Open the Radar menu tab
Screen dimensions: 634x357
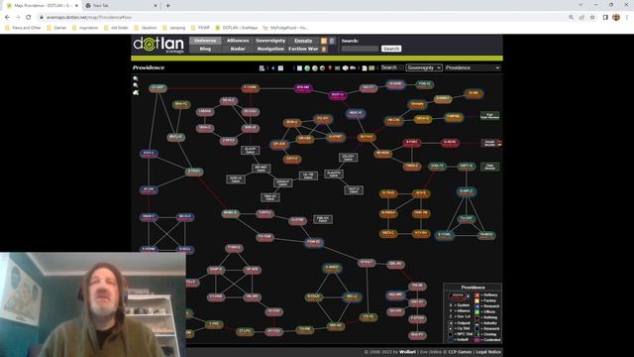238,49
